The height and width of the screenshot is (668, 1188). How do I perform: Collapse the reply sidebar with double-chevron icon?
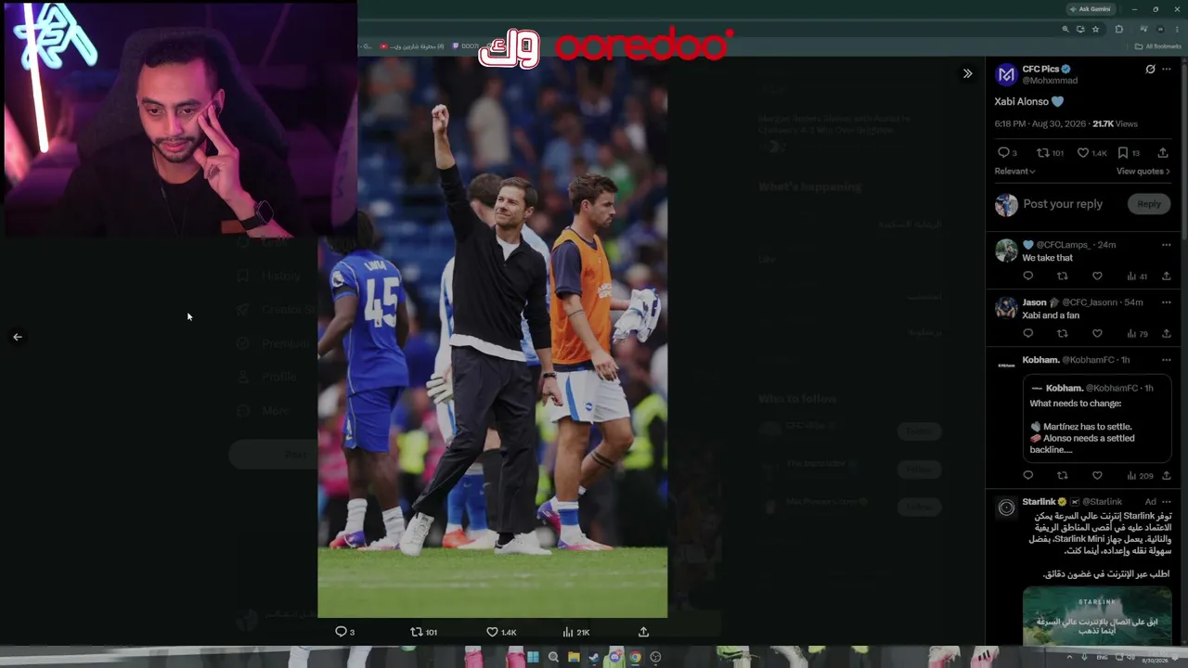click(x=967, y=73)
